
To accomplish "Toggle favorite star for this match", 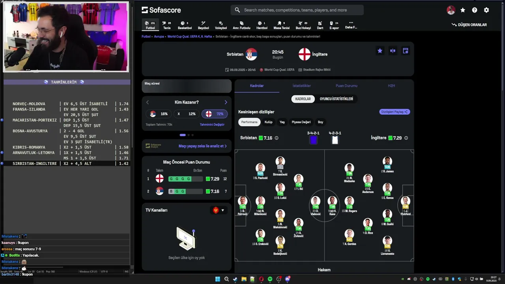I will coord(380,51).
